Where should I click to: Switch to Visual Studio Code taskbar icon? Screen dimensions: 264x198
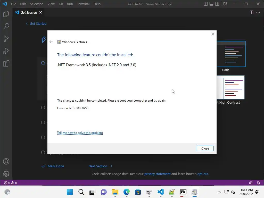(x=160, y=192)
